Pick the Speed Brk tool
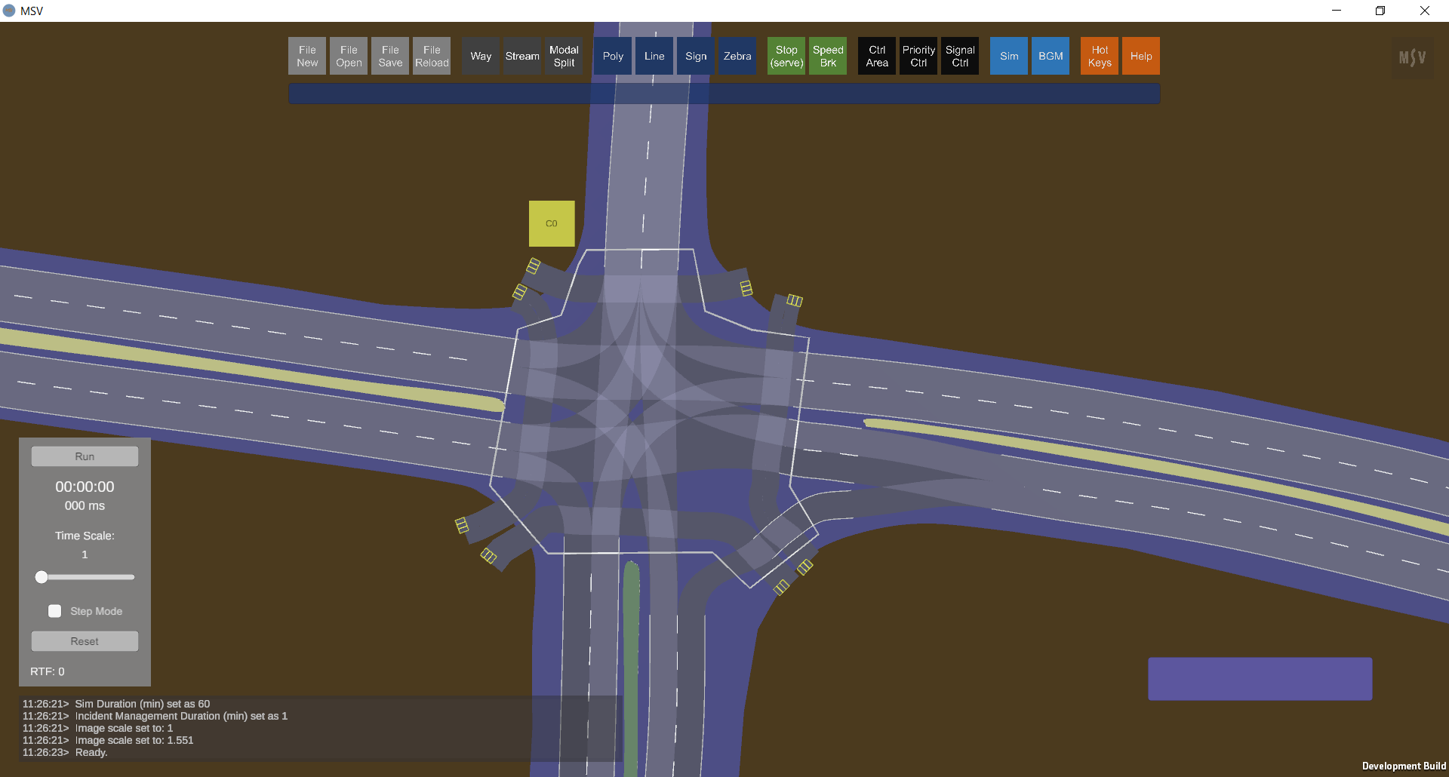 pyautogui.click(x=828, y=56)
